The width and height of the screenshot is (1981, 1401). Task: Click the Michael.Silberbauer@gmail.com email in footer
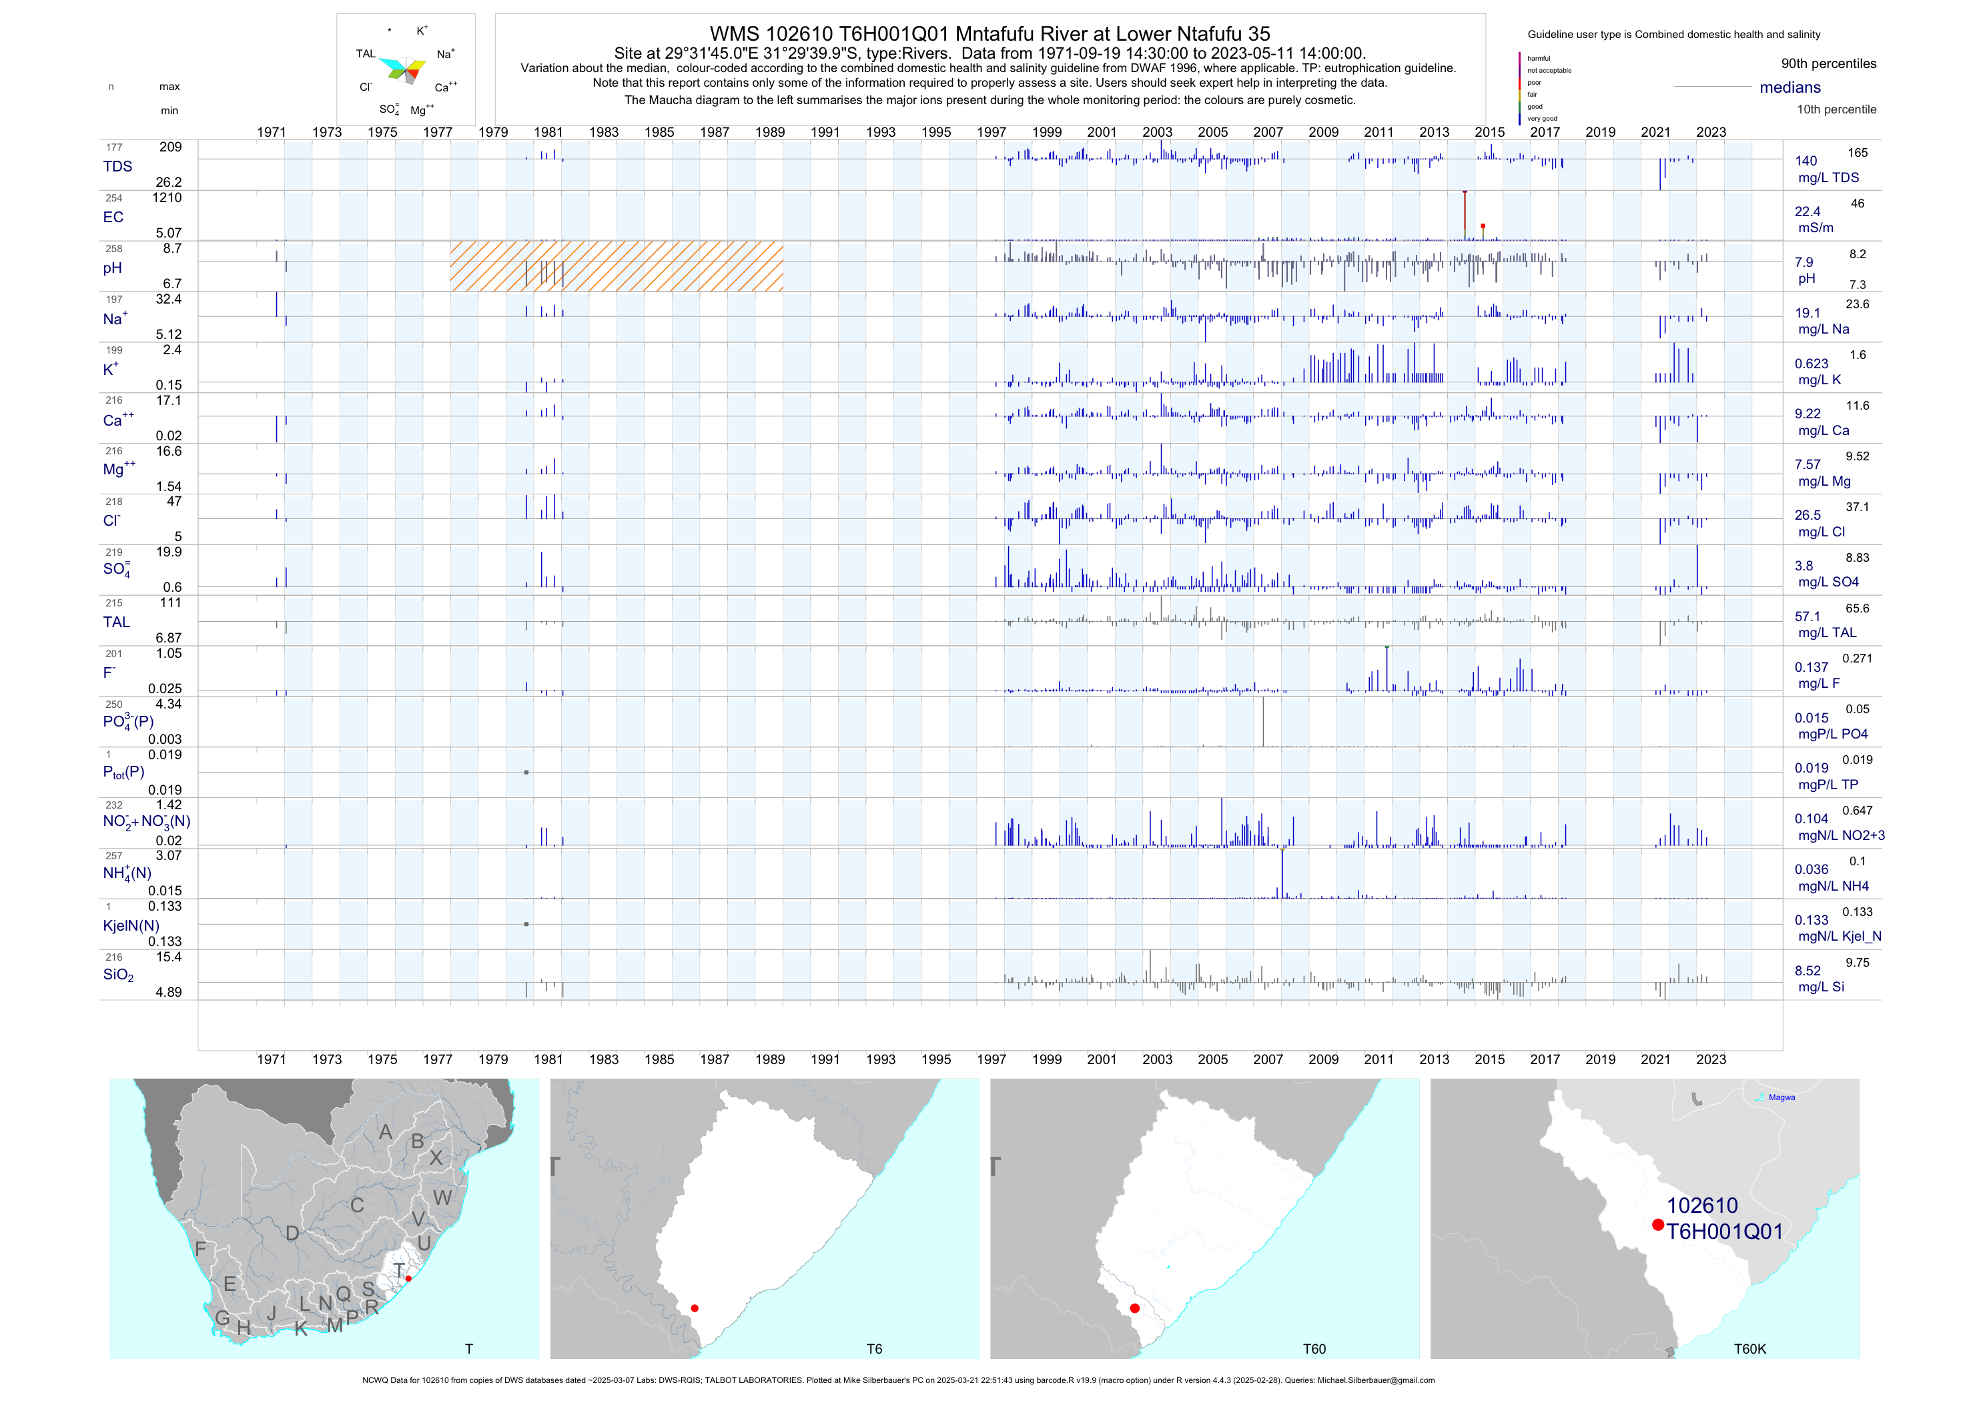click(x=1375, y=1380)
